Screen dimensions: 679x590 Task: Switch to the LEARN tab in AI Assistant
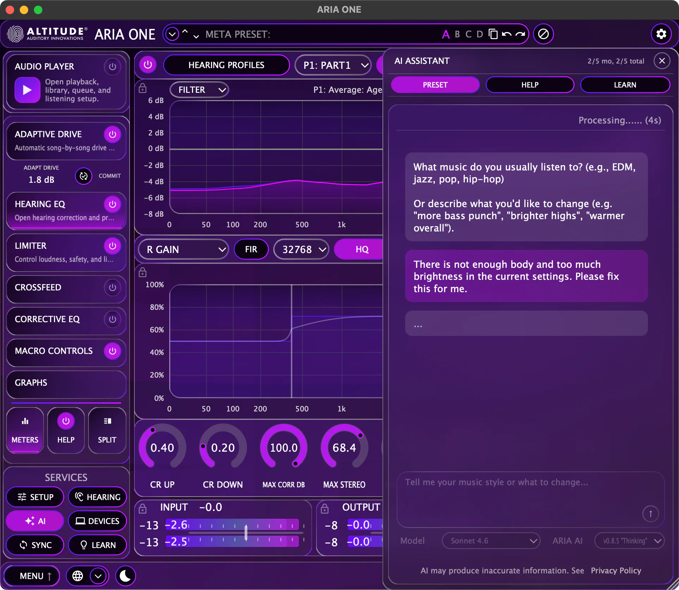click(625, 85)
